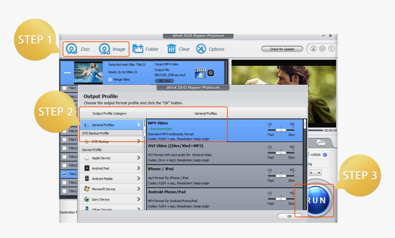Screen dimensions: 395x238
Task: Open the gear settings icon beside output
Action: click(211, 73)
